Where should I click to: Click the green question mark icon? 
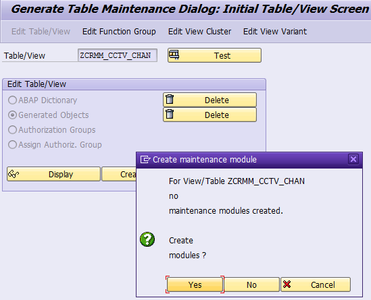[x=147, y=239]
